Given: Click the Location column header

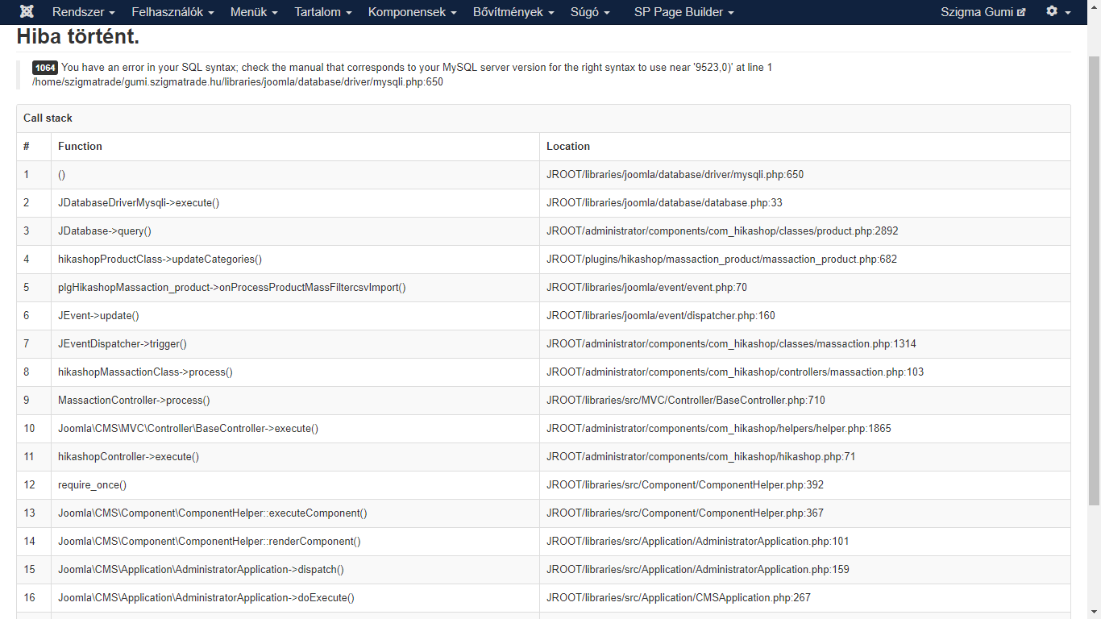Looking at the screenshot, I should 568,146.
